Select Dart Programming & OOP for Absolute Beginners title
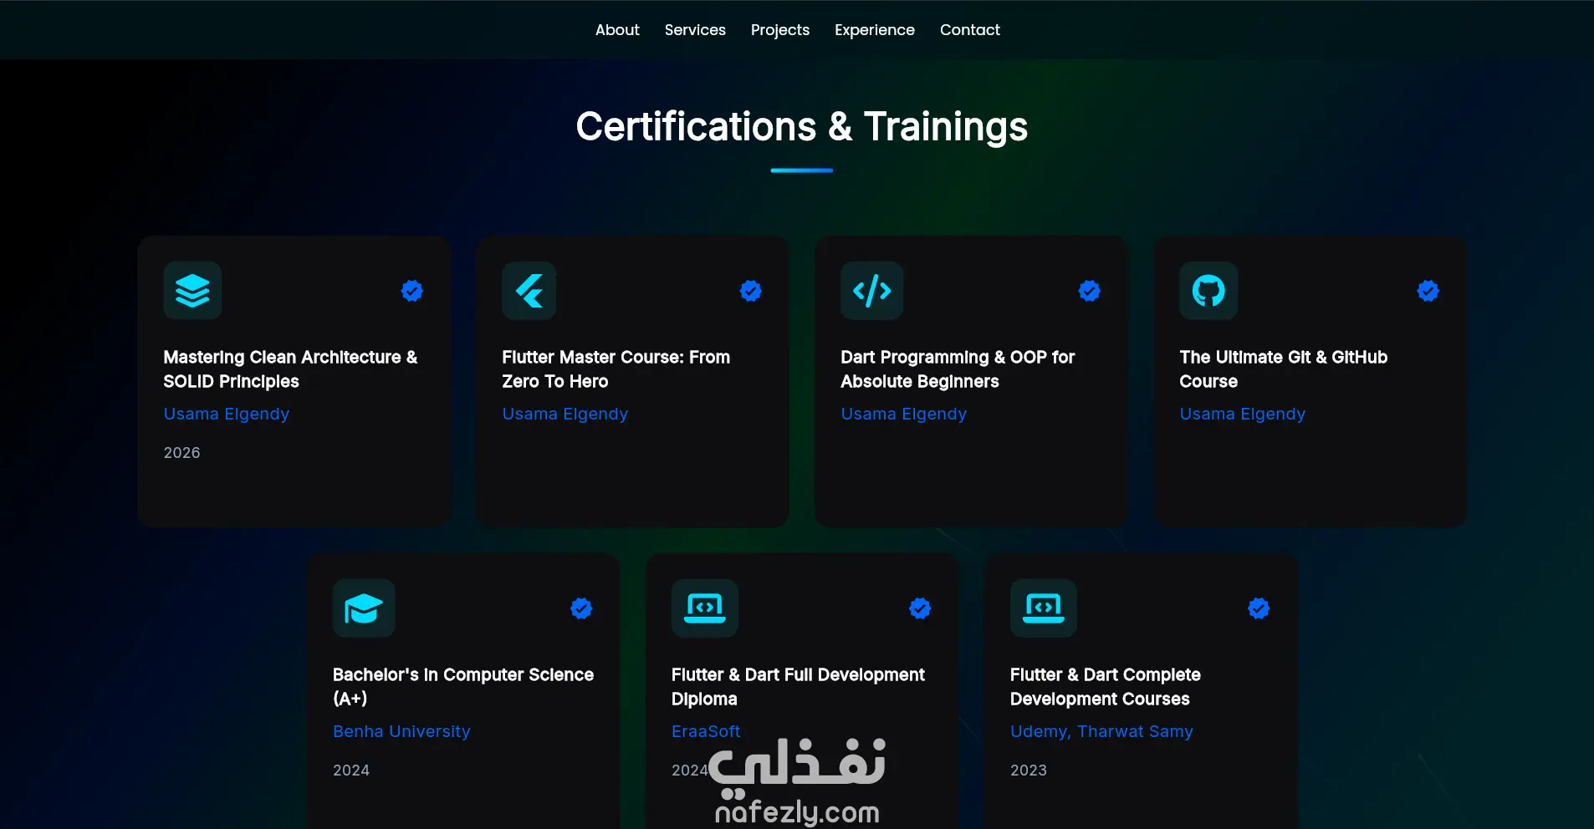The width and height of the screenshot is (1594, 829). 958,369
